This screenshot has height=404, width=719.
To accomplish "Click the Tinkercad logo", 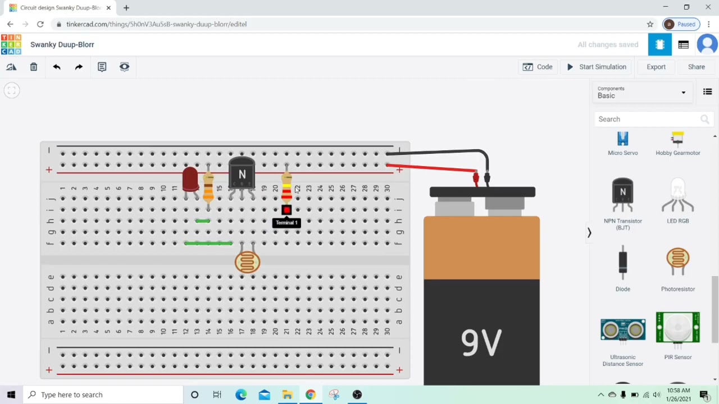I will tap(11, 44).
